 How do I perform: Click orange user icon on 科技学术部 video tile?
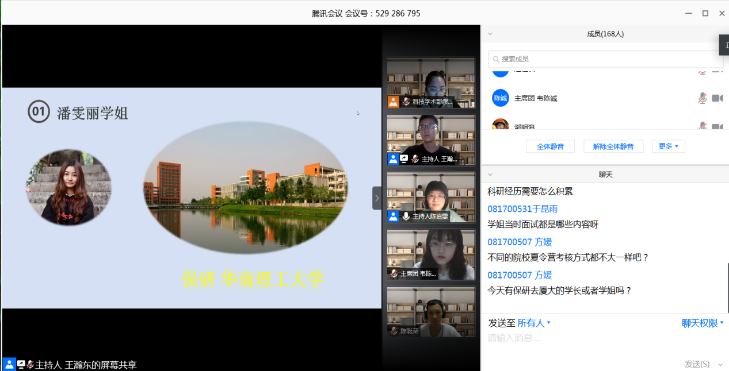pos(393,102)
